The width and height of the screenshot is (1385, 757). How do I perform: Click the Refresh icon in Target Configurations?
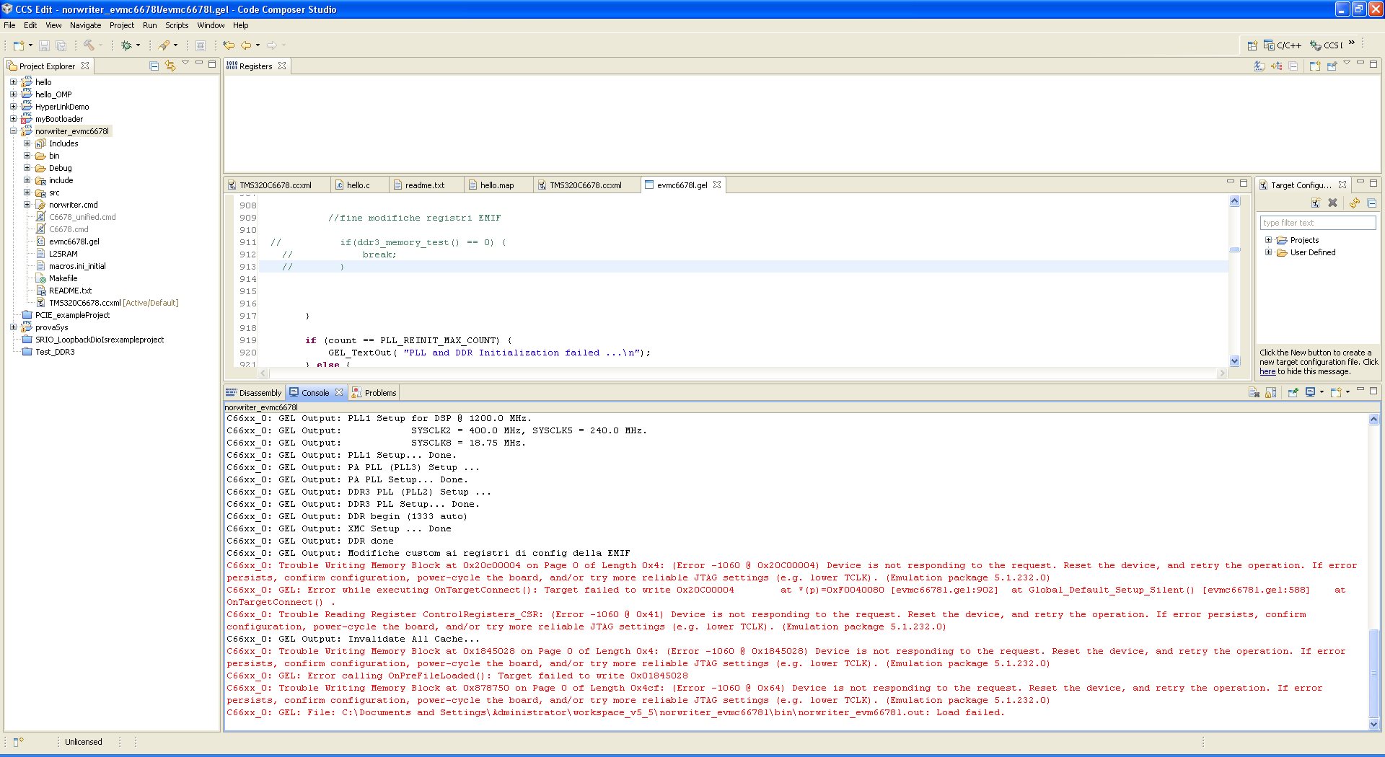pos(1355,203)
